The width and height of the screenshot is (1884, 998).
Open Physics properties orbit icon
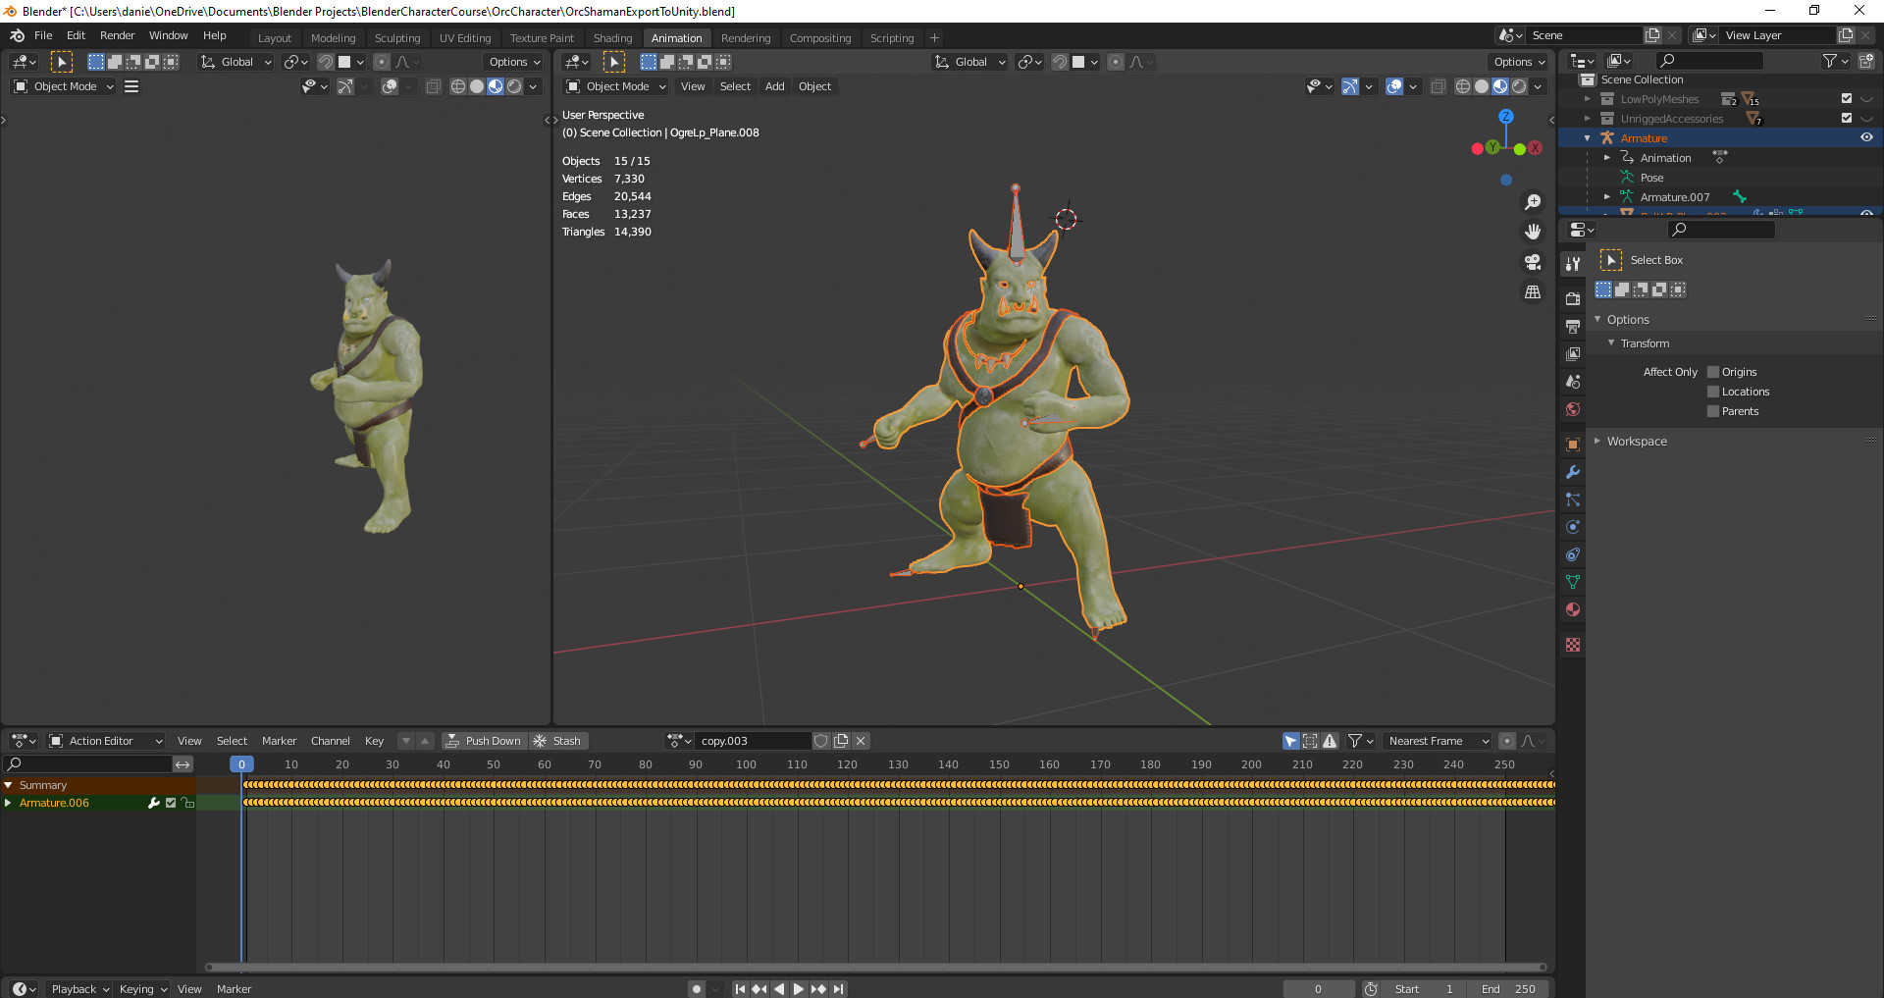click(x=1573, y=527)
